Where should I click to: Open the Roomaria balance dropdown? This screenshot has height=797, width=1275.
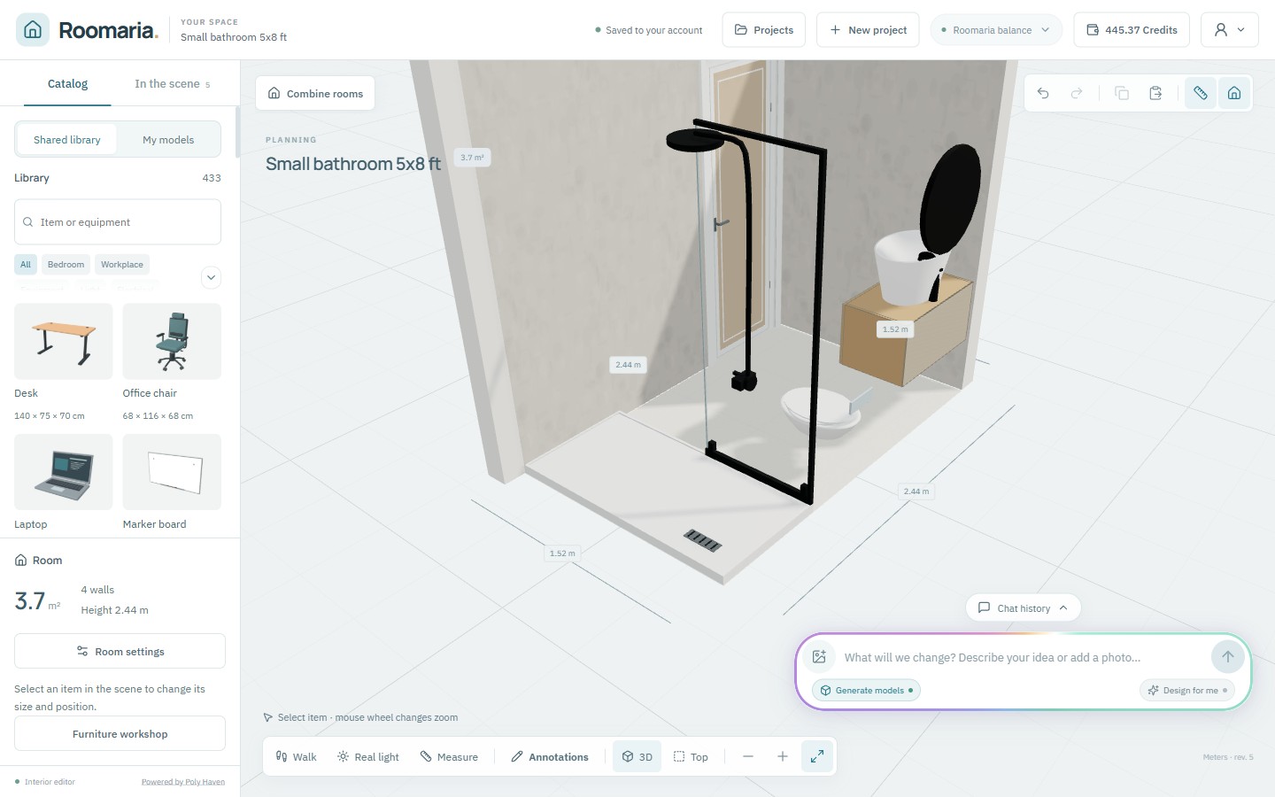(996, 29)
